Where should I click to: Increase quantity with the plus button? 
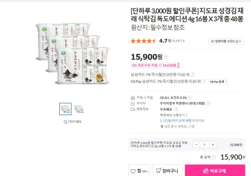(213, 145)
